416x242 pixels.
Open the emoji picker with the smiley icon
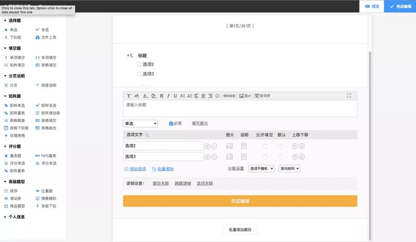point(217,96)
